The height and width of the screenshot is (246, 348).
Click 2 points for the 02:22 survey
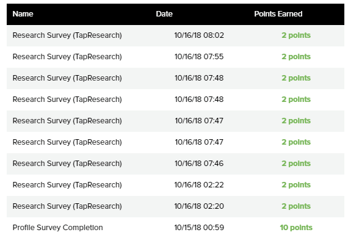[x=296, y=185]
